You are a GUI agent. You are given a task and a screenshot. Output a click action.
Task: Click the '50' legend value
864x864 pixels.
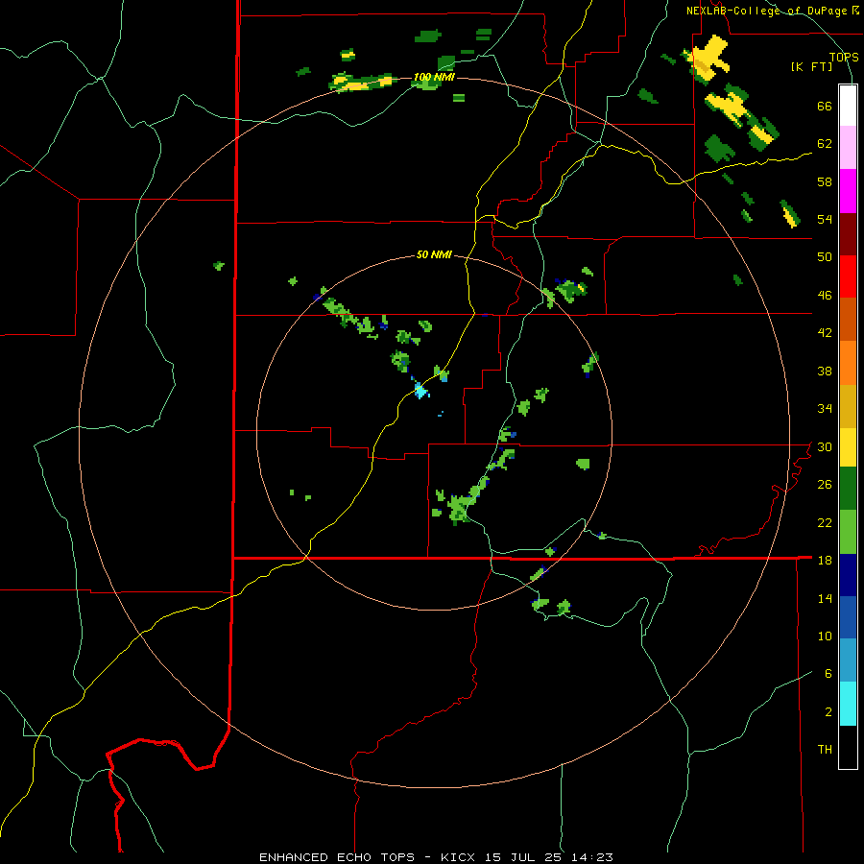[x=825, y=257]
